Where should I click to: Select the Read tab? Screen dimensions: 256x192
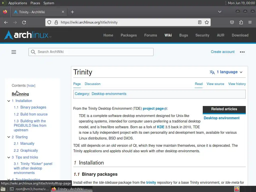(x=199, y=84)
